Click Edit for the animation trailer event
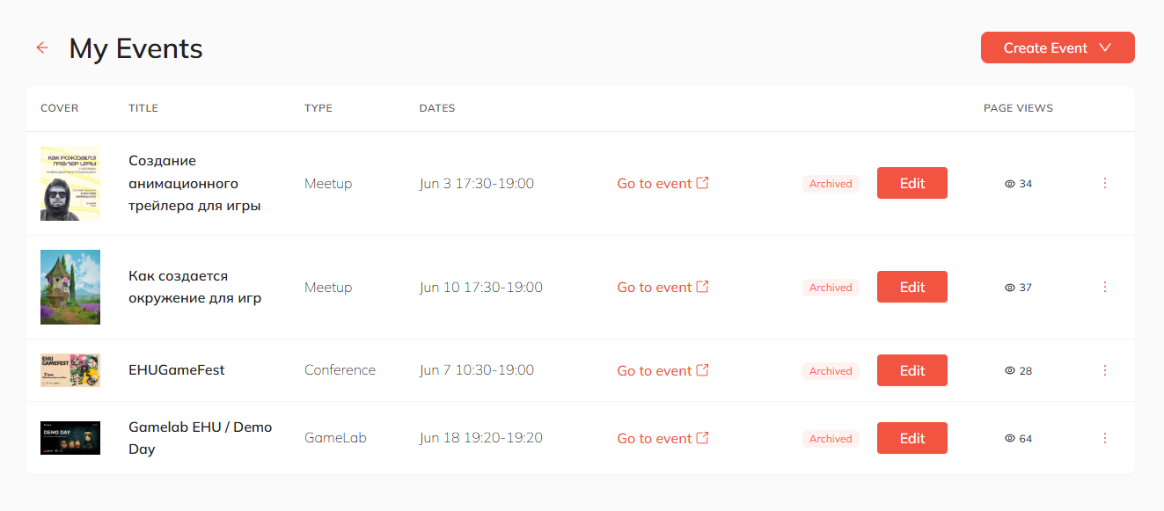The width and height of the screenshot is (1164, 511). (x=911, y=183)
